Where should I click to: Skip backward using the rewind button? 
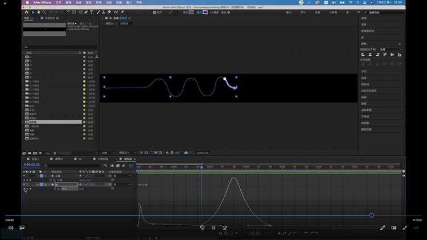pyautogui.click(x=202, y=228)
